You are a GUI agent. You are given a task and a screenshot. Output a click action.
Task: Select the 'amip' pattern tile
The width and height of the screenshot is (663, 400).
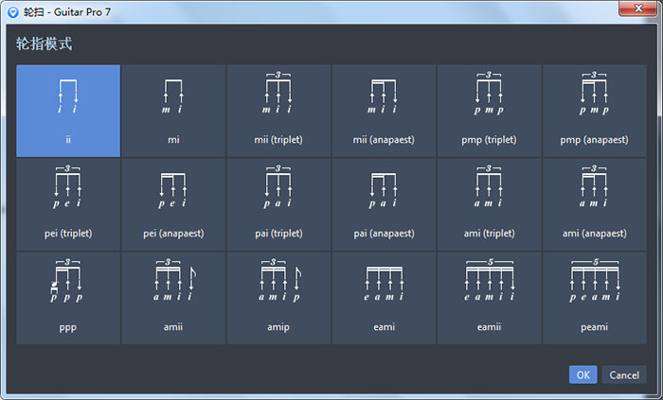[278, 297]
